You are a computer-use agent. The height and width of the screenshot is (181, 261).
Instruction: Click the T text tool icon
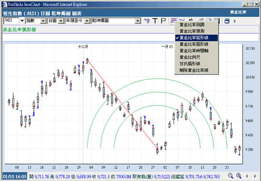tap(155, 21)
